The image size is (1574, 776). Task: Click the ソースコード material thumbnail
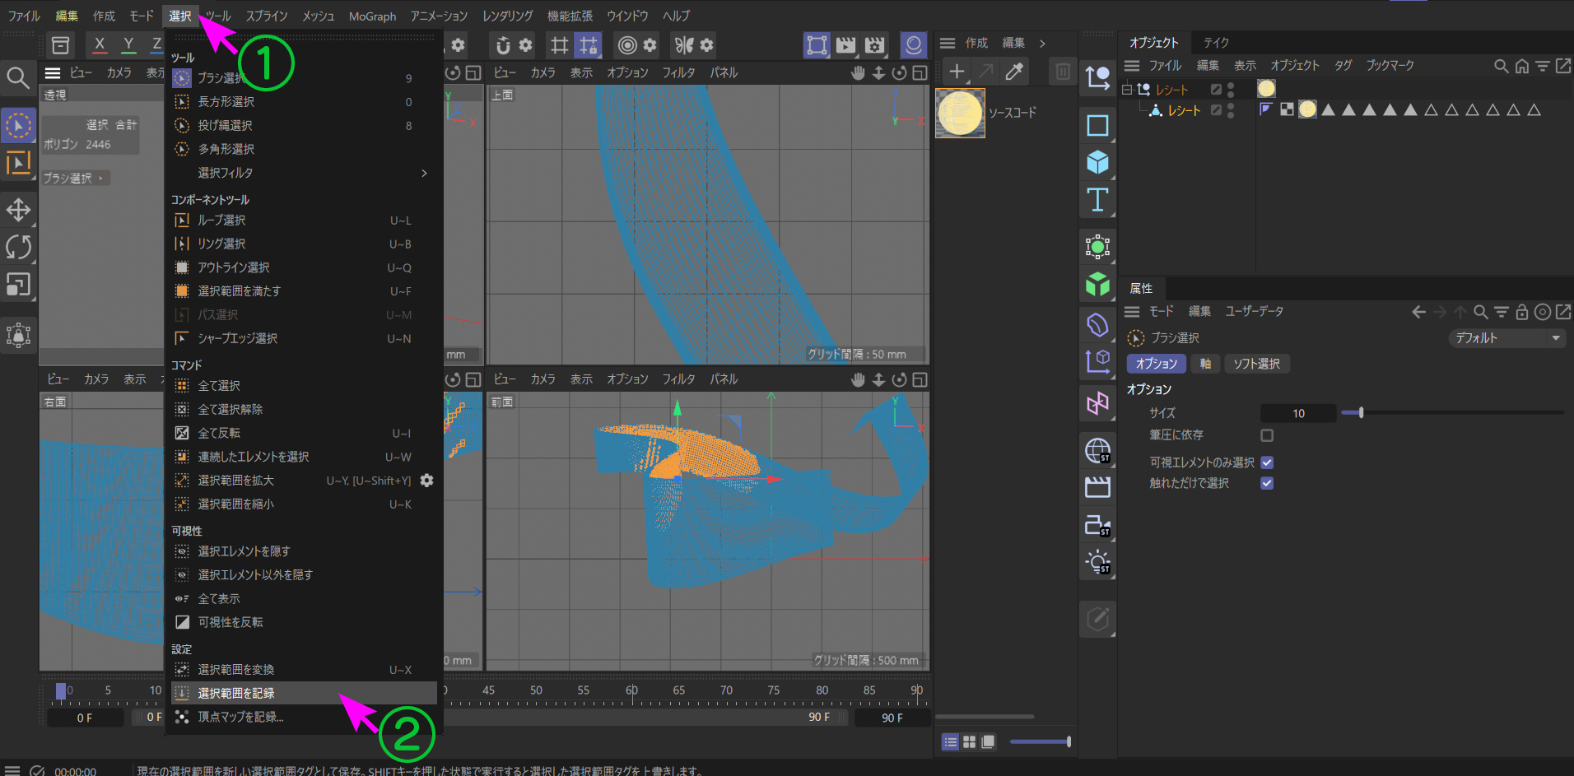(x=960, y=113)
